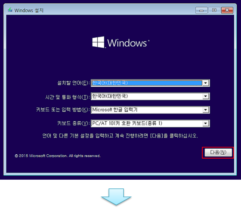Expand the 설치할 언어 dropdown arrow
Image resolution: width=241 pixels, height=208 pixels.
(x=206, y=83)
